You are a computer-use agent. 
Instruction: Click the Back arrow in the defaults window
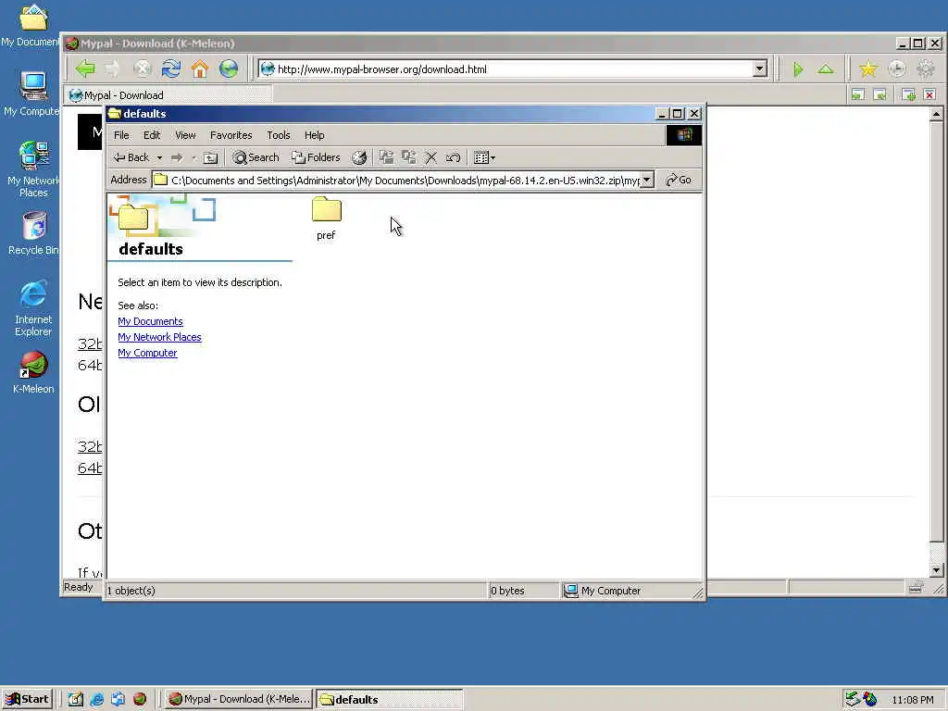coord(131,157)
